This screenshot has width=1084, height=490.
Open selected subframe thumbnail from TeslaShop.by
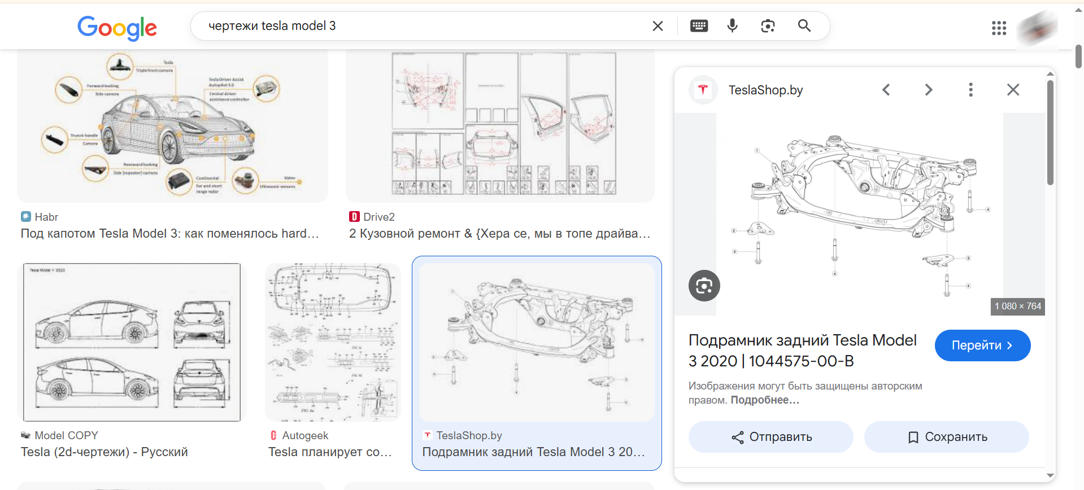(x=536, y=342)
